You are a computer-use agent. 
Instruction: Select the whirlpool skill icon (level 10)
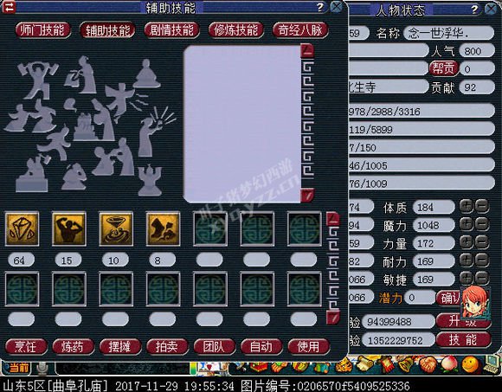point(116,228)
